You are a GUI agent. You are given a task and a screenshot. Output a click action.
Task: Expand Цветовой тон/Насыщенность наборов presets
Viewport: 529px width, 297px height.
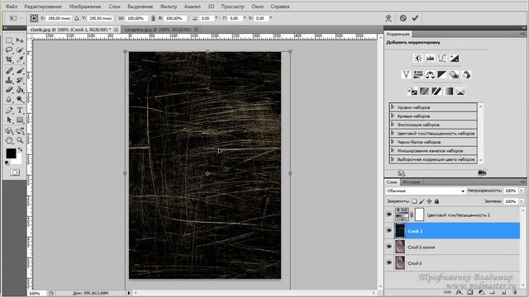pyautogui.click(x=393, y=133)
